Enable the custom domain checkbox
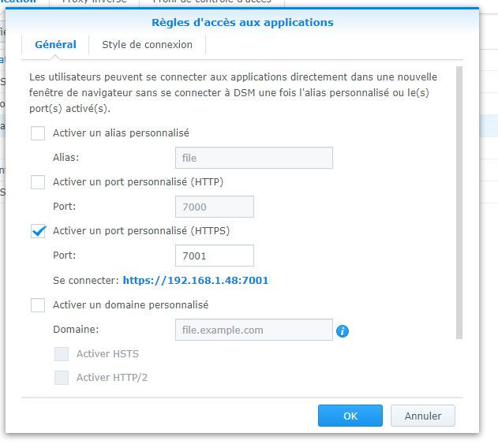The width and height of the screenshot is (498, 444). click(38, 305)
